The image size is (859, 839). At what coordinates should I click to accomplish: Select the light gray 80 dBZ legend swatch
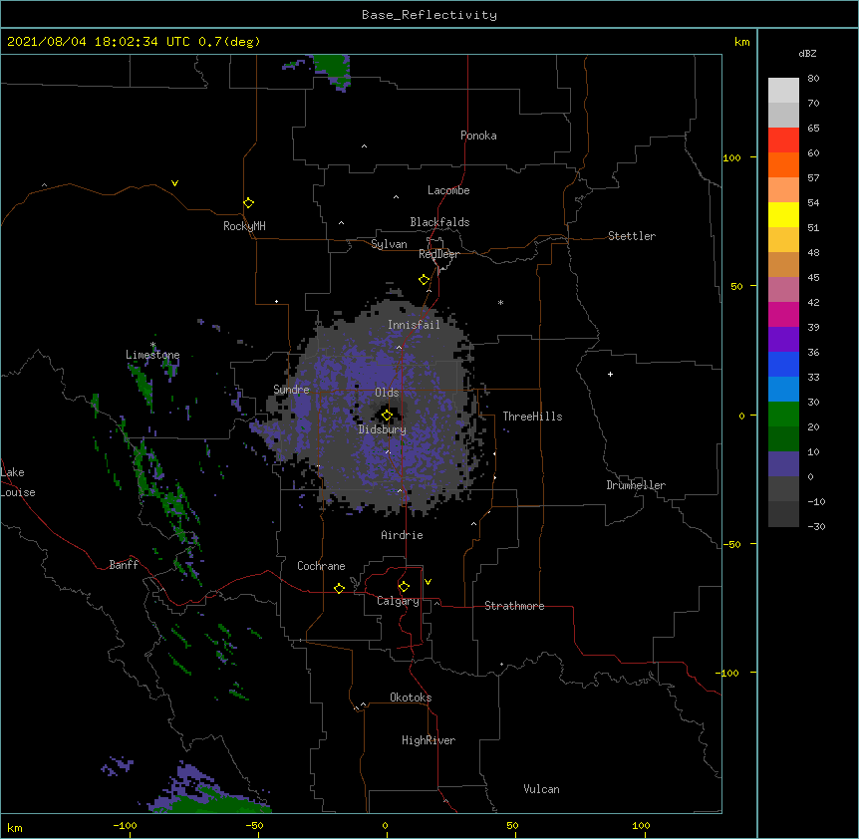(x=783, y=90)
